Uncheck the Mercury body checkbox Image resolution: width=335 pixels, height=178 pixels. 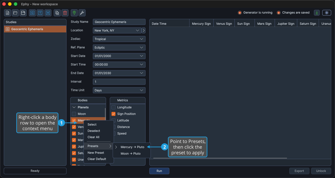click(x=74, y=120)
